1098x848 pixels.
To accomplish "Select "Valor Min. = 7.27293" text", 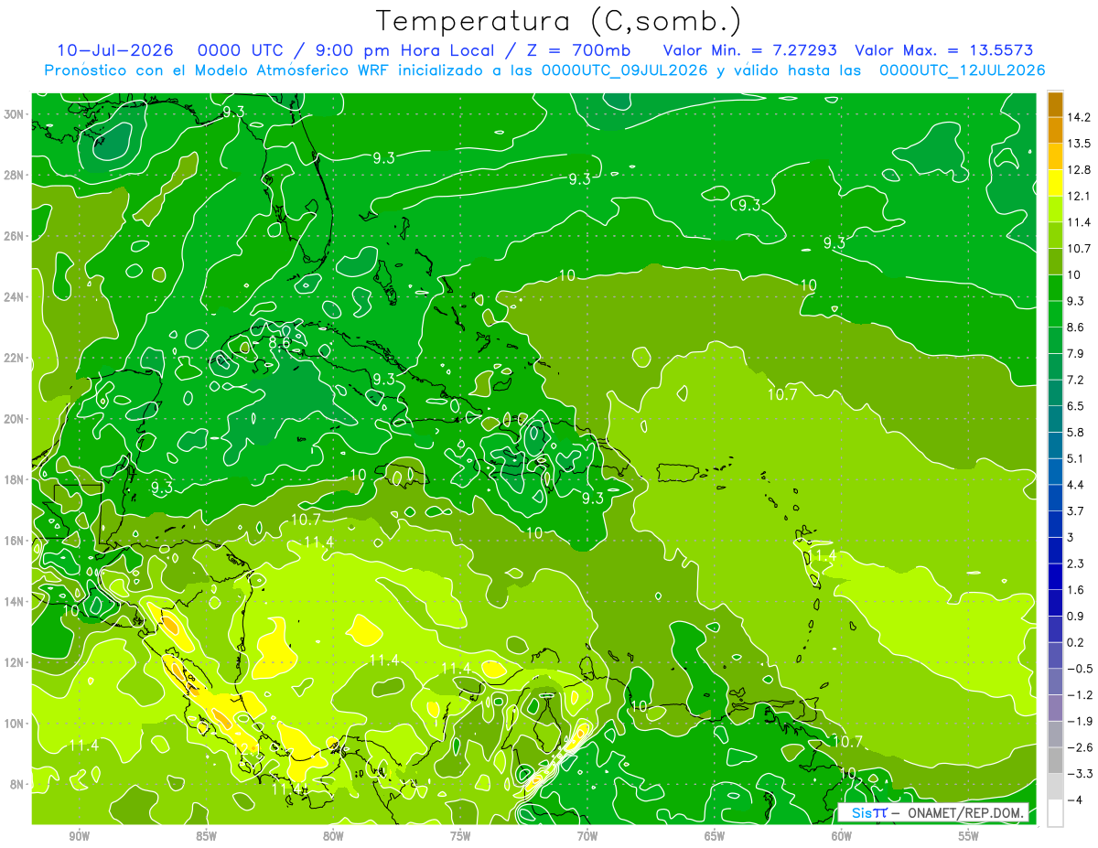I will click(749, 50).
